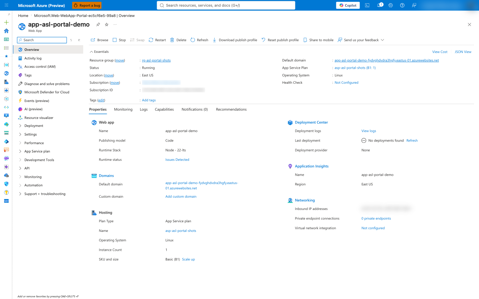
Task: Open JSON View
Action: click(x=463, y=52)
